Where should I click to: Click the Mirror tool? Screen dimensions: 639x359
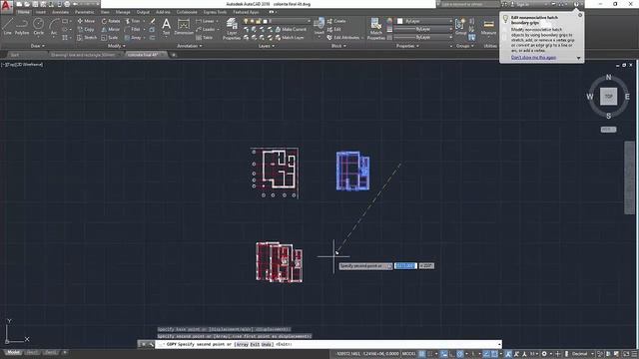click(111, 29)
